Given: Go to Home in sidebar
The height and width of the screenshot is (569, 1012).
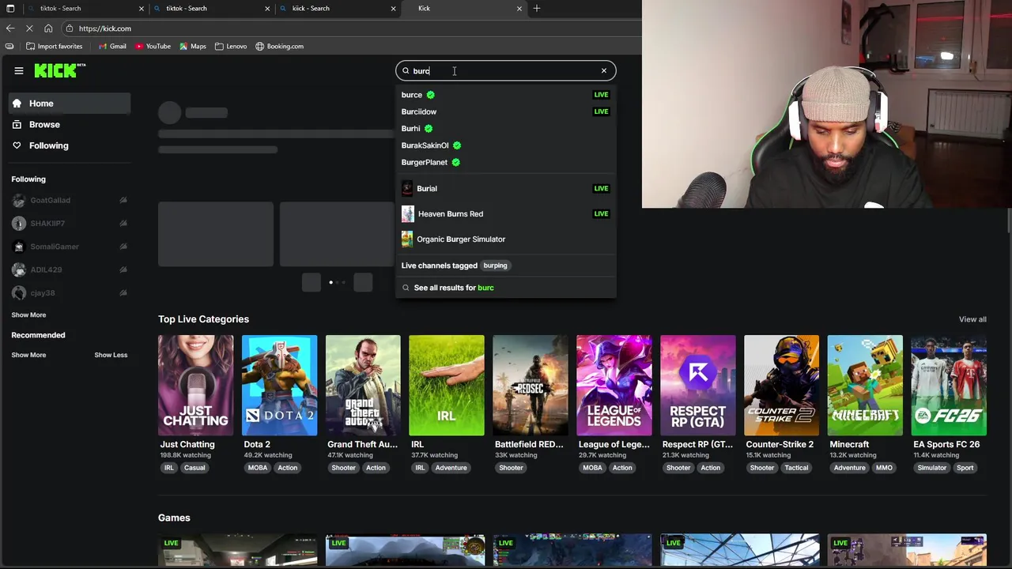Looking at the screenshot, I should click(x=70, y=104).
